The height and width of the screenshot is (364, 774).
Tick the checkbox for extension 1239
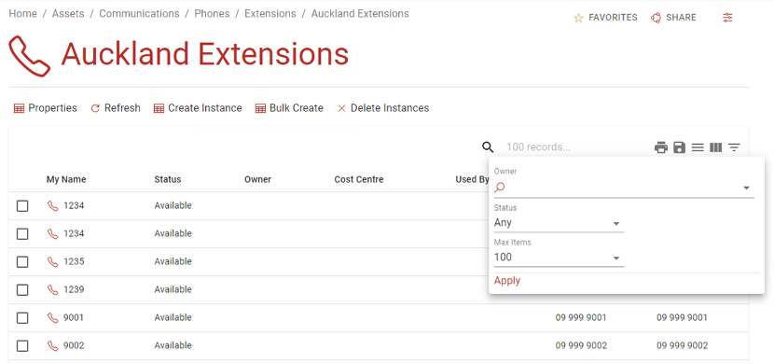[x=22, y=290]
